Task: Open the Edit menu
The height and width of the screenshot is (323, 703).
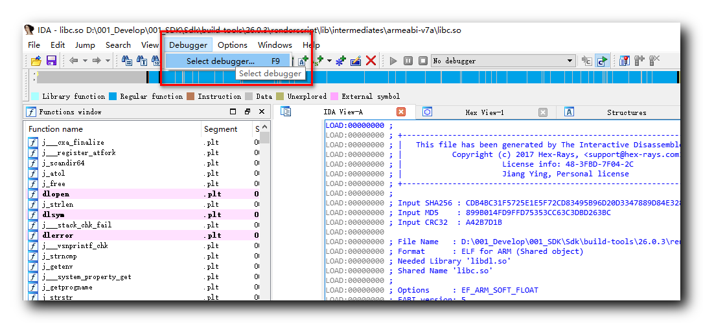Action: 58,45
